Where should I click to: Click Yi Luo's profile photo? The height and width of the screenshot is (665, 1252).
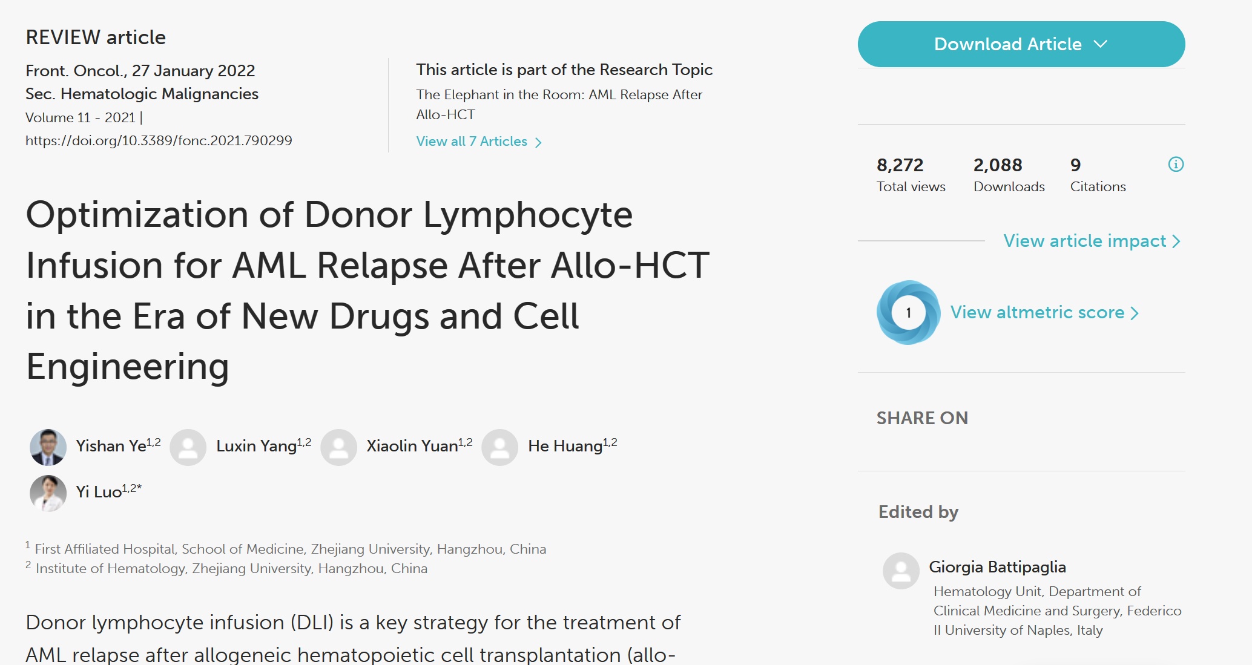coord(48,493)
